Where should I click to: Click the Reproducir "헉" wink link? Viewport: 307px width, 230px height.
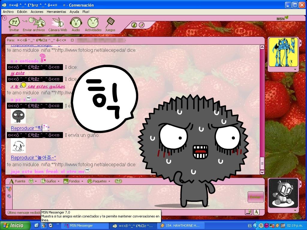[30, 128]
